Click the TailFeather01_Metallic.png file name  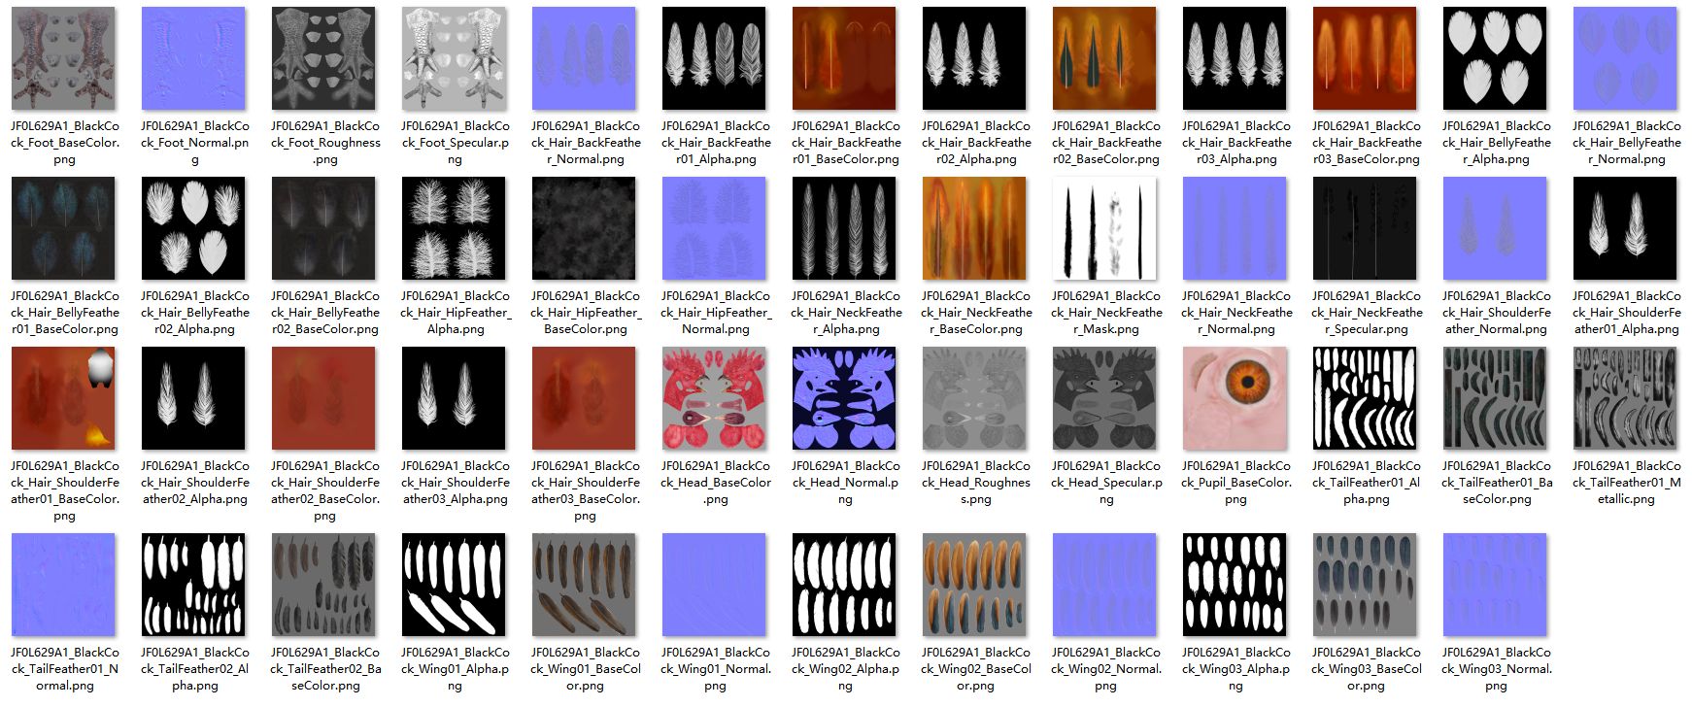(1626, 483)
